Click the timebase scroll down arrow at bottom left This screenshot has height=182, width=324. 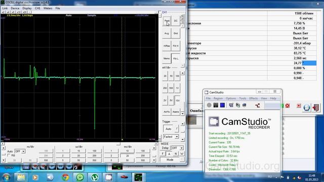coord(4,160)
